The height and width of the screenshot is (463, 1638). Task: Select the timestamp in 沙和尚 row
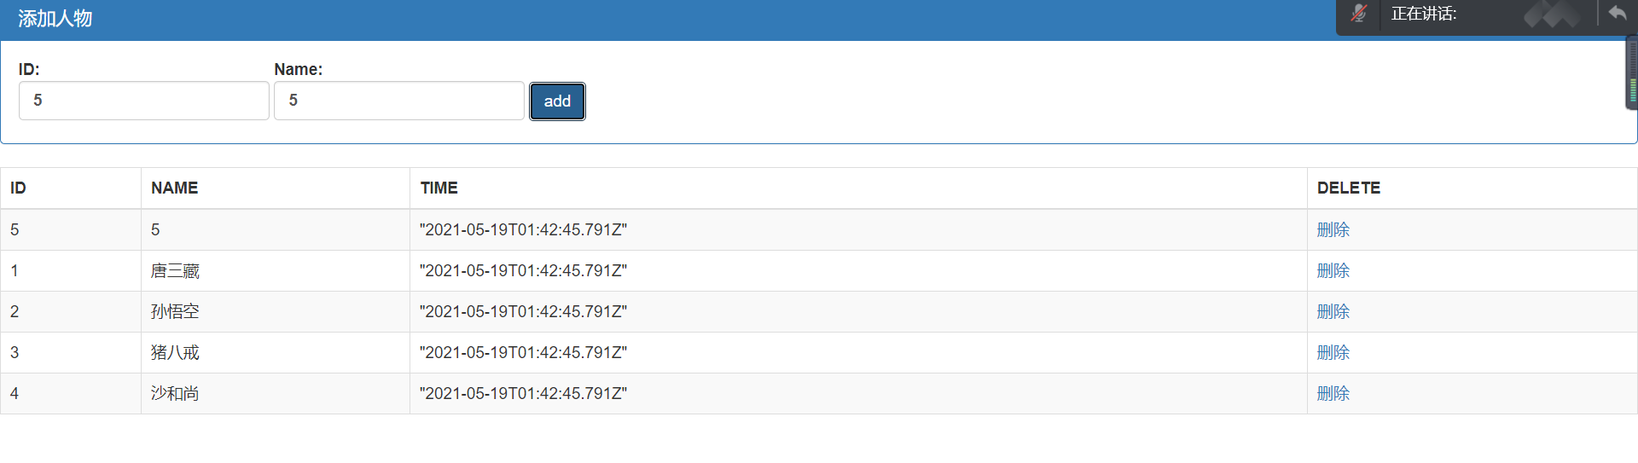coord(523,393)
